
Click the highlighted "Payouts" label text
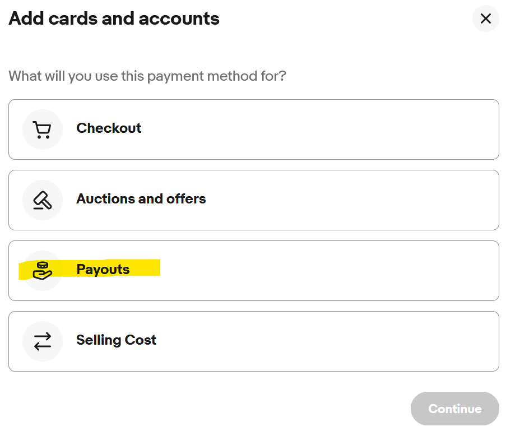pyautogui.click(x=103, y=270)
